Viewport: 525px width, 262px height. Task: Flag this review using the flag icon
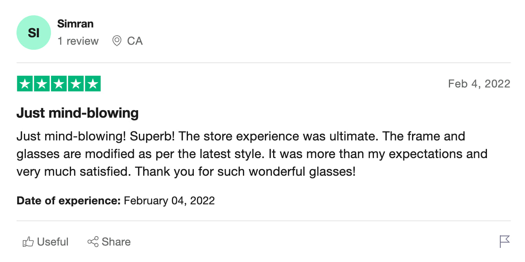(x=505, y=241)
